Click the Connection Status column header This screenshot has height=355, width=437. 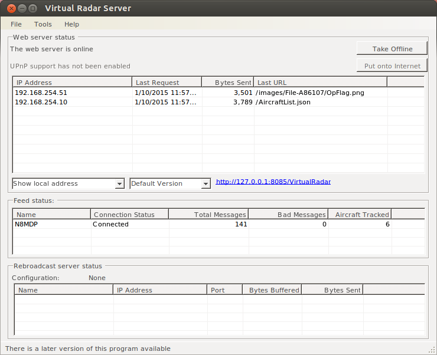pyautogui.click(x=129, y=215)
